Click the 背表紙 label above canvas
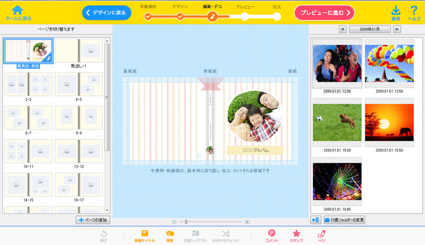This screenshot has height=245, width=425. [210, 71]
